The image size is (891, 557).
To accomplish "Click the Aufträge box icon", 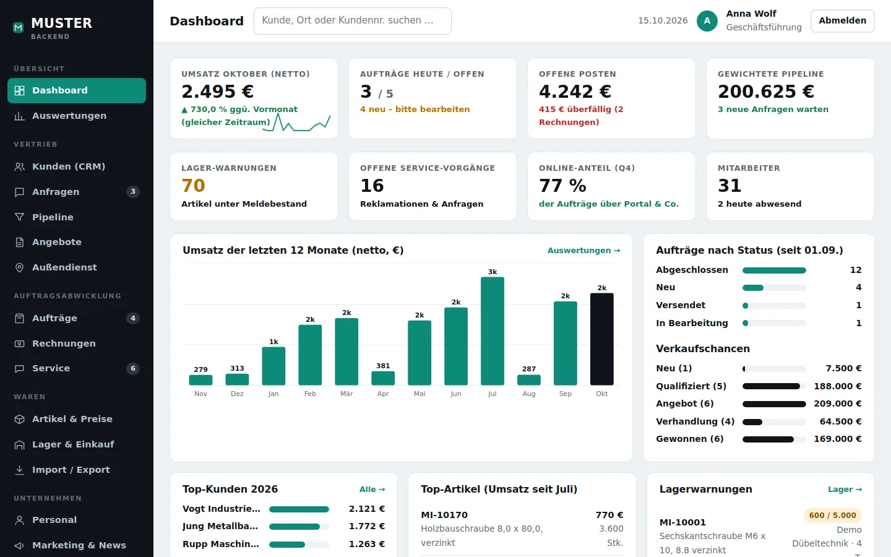I will (x=20, y=318).
